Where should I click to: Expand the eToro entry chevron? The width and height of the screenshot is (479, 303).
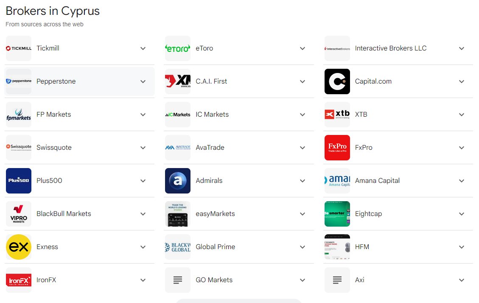(x=303, y=48)
